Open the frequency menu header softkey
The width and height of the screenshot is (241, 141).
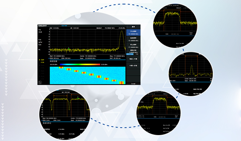[133, 27]
